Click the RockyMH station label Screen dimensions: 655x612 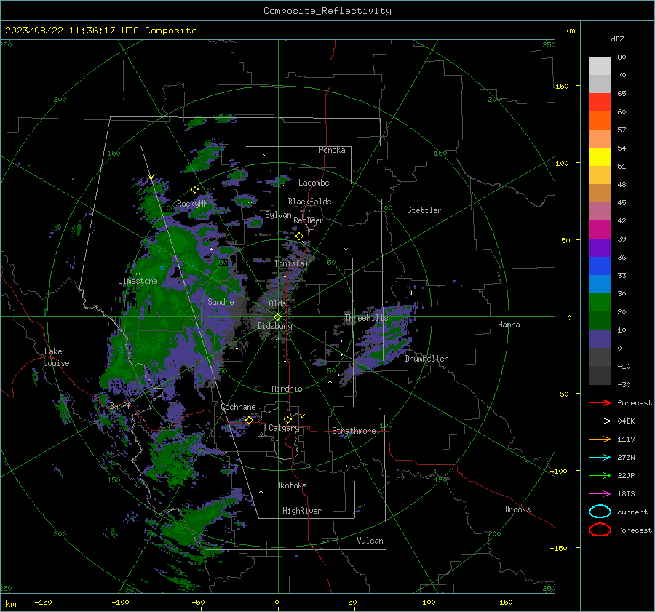click(x=192, y=204)
